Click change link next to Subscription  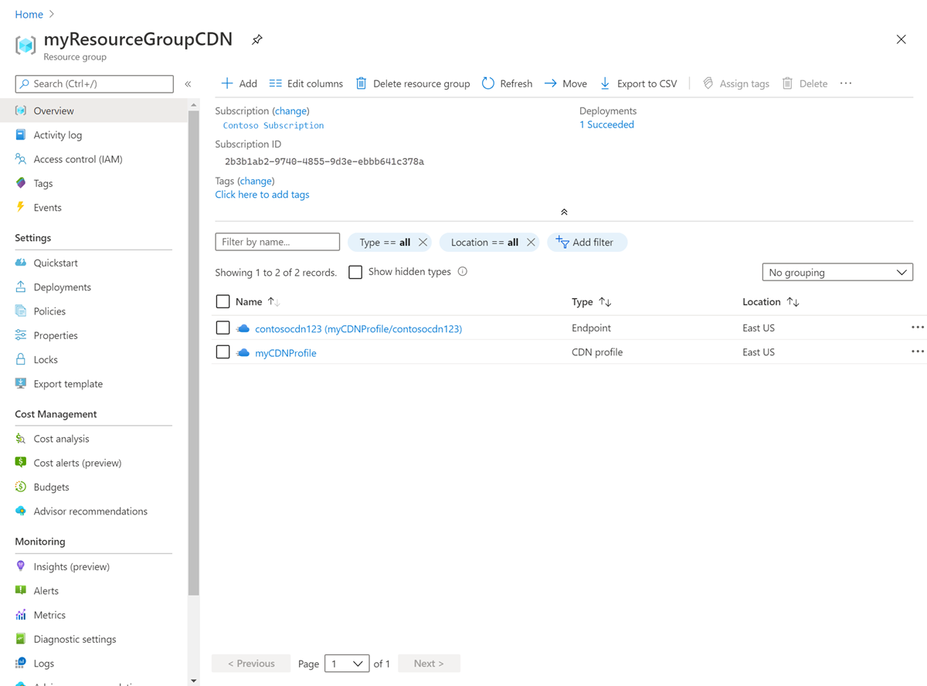[291, 111]
